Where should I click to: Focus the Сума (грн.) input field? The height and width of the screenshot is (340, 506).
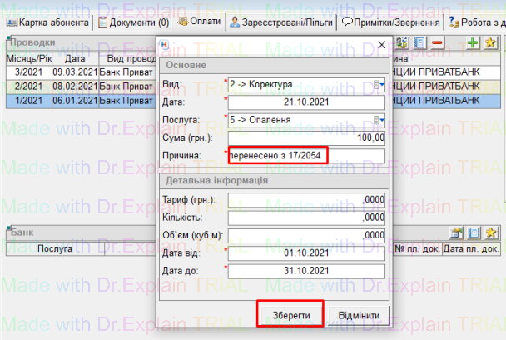(305, 137)
